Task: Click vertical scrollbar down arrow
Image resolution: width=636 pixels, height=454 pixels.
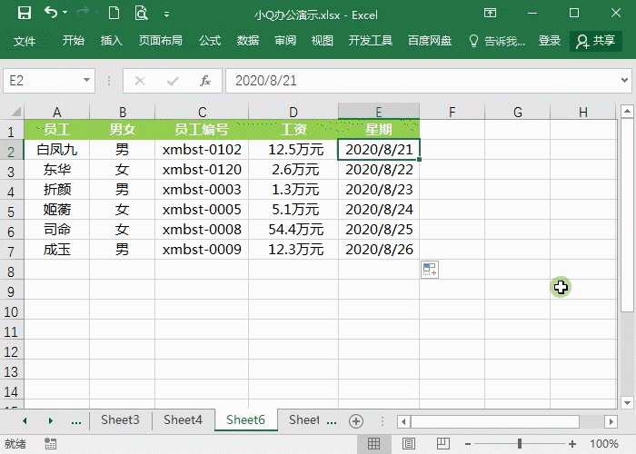Action: point(627,403)
